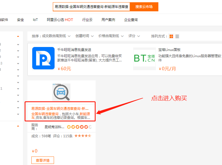Sort by 创建时间 dropdown

[x=84, y=36]
